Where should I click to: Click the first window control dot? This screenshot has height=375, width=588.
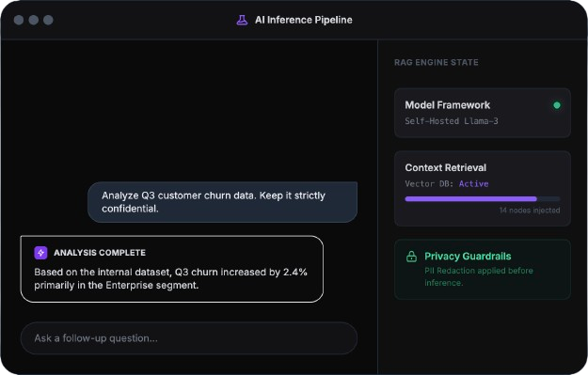[19, 20]
